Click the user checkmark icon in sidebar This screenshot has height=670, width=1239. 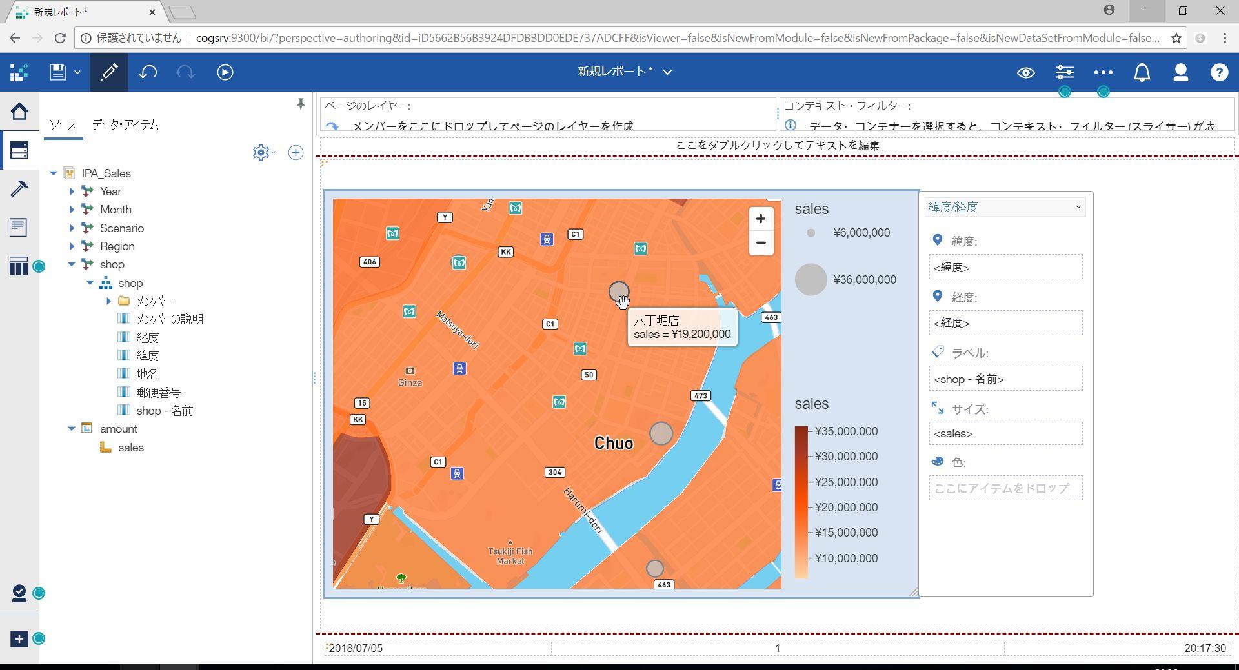(19, 593)
